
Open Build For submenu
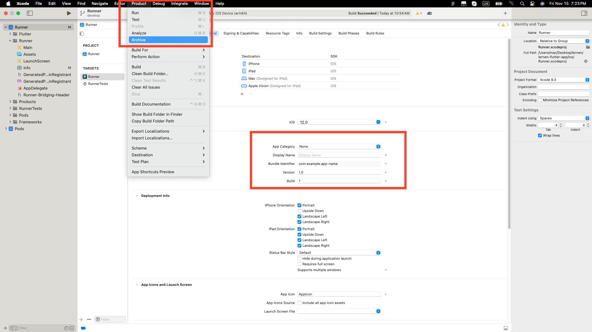pos(168,50)
